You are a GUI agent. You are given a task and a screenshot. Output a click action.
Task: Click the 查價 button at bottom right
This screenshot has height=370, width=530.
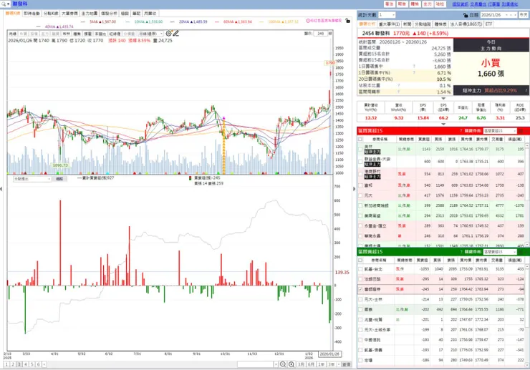tap(346, 364)
